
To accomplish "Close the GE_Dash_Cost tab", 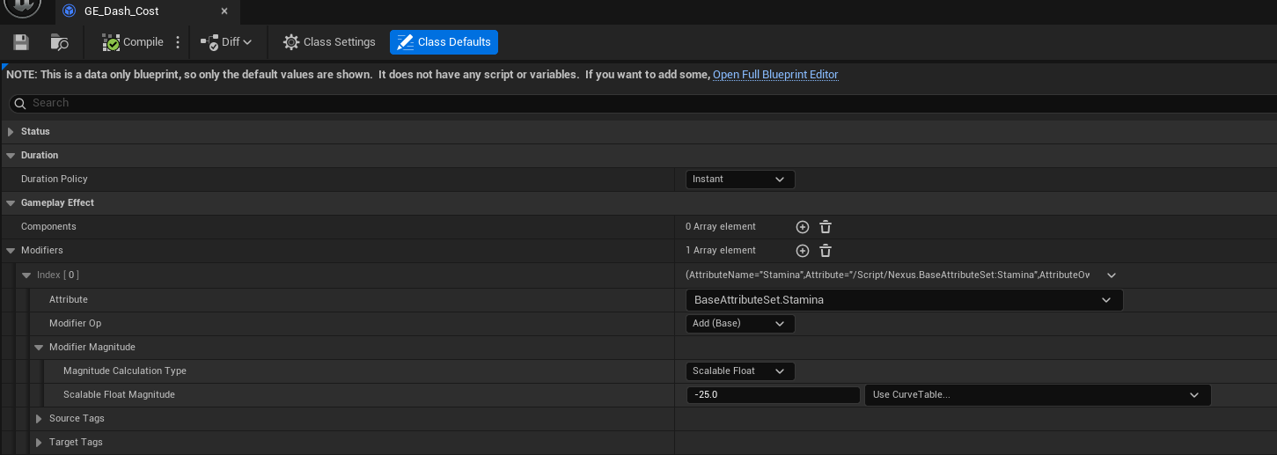I will 224,11.
